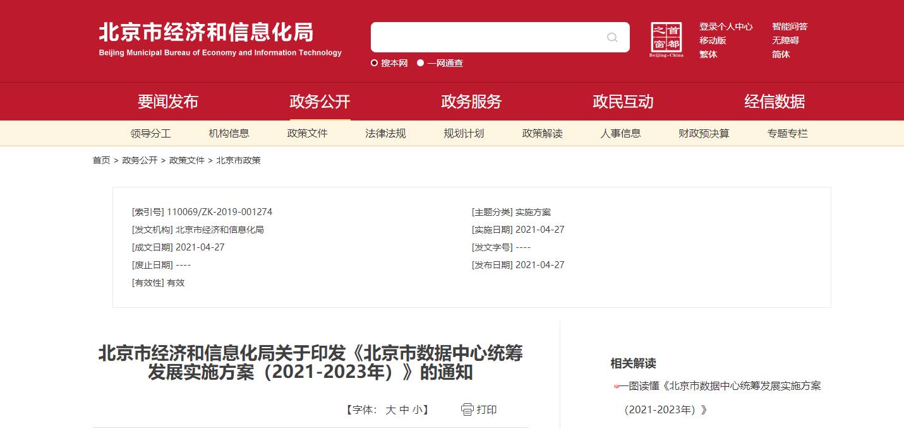
Task: Go to 机构信息 submenu
Action: pyautogui.click(x=229, y=134)
